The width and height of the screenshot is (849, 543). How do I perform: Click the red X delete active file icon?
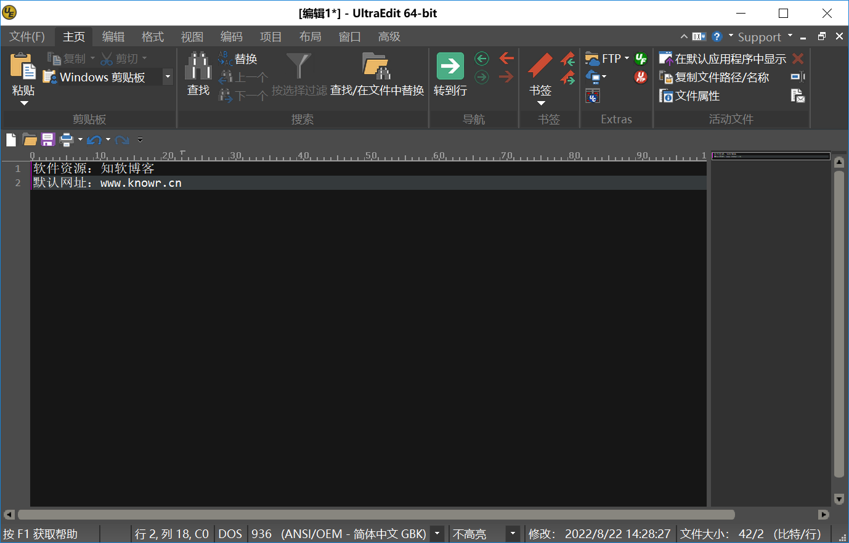[x=798, y=59]
